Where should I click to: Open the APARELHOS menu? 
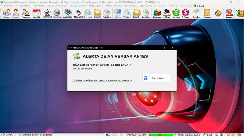coord(40,5)
